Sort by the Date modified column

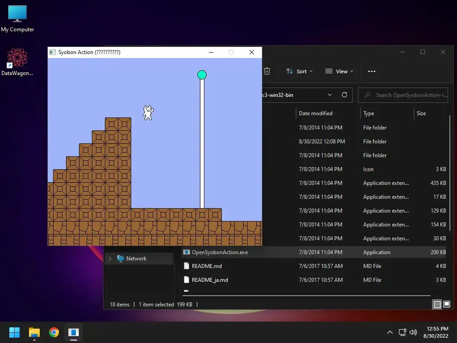point(316,113)
